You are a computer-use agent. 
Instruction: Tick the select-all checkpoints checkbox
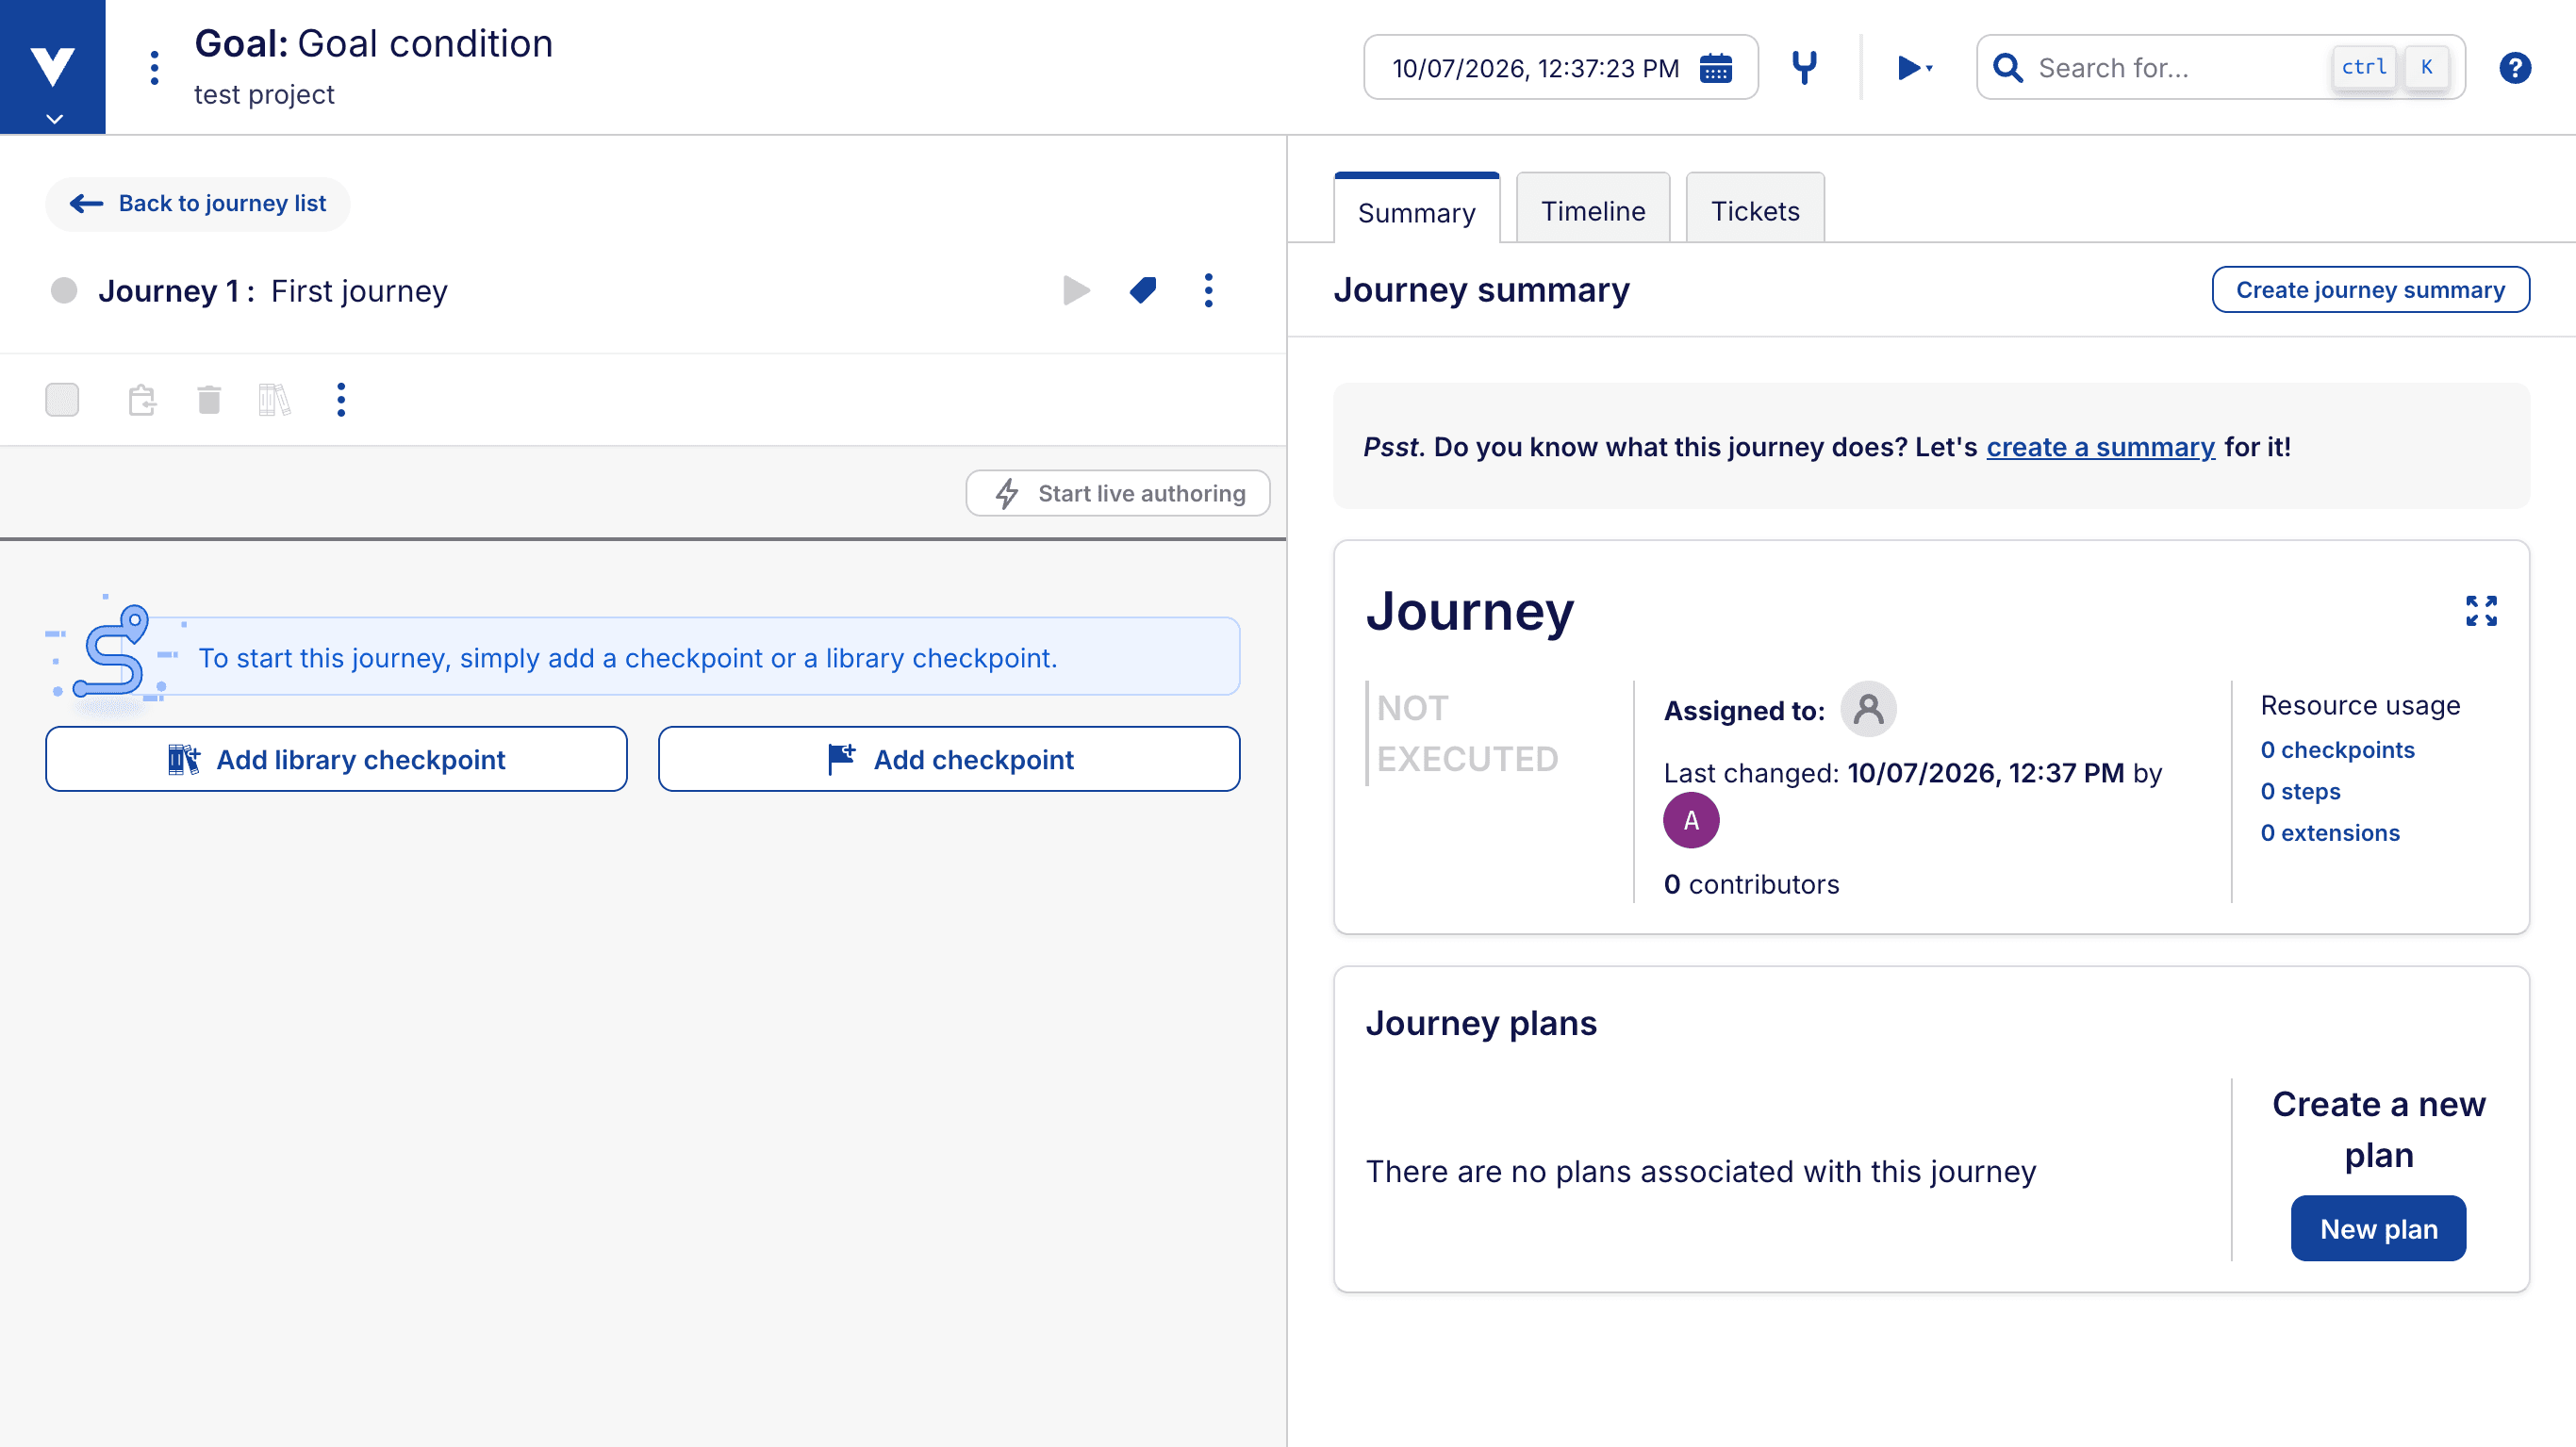(x=62, y=400)
